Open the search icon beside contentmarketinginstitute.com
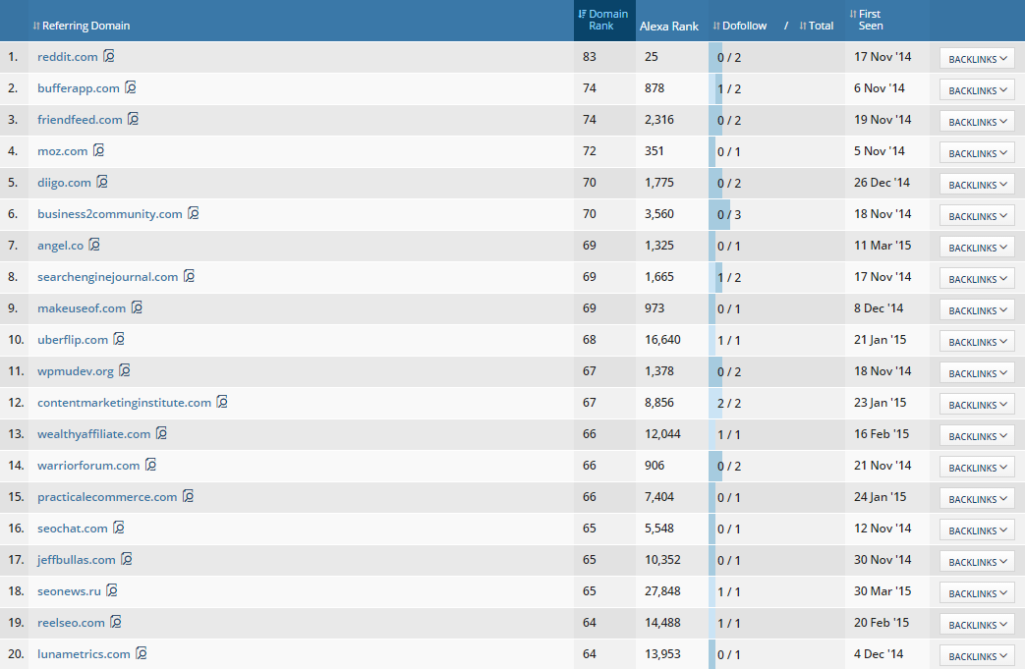 (222, 402)
